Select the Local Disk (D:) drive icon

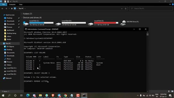coord(58,24)
